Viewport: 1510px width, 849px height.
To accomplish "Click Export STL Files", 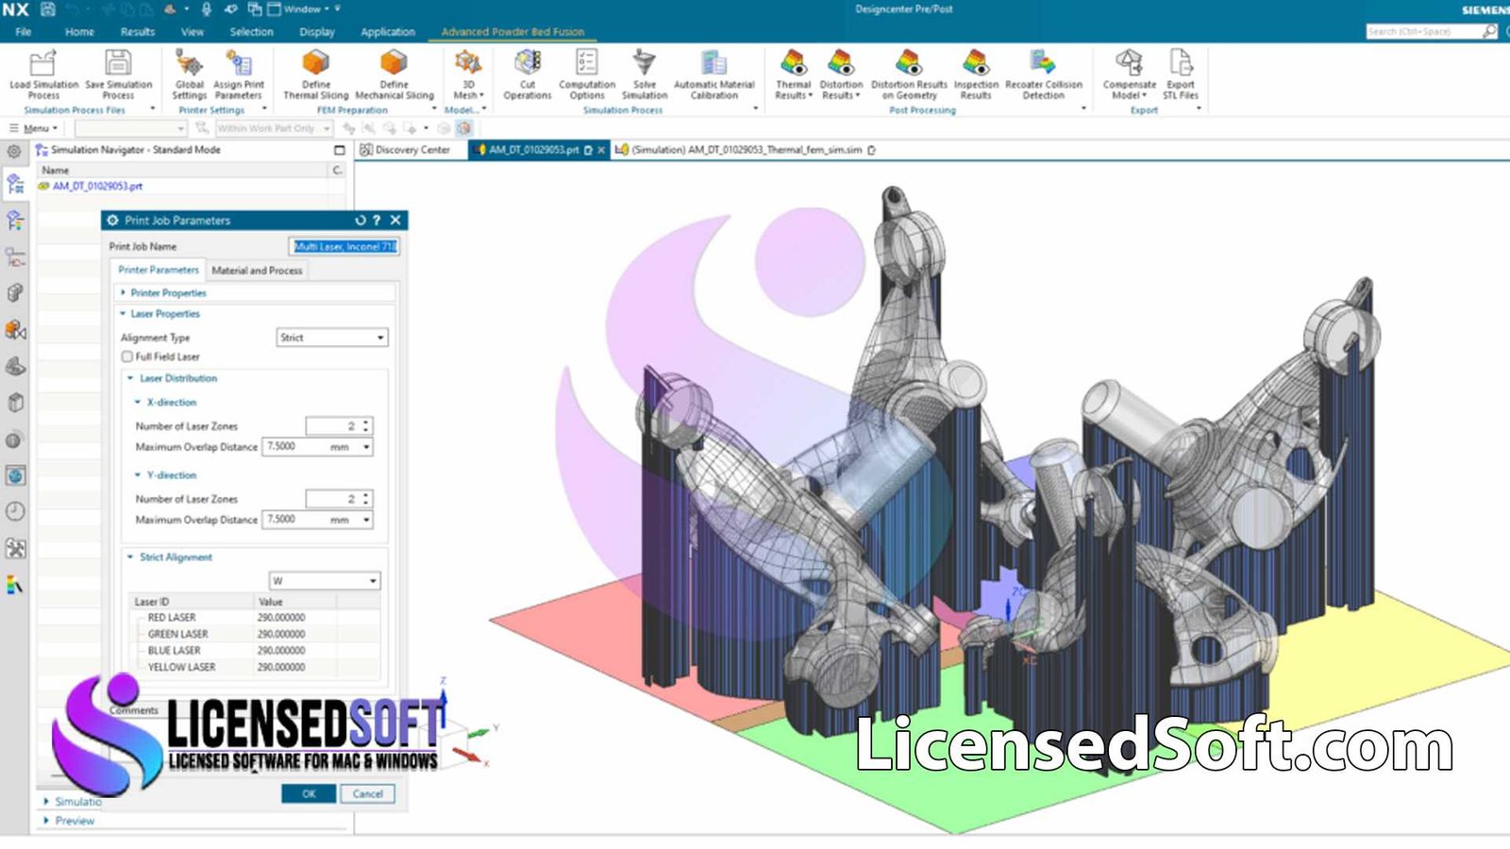I will click(1181, 75).
